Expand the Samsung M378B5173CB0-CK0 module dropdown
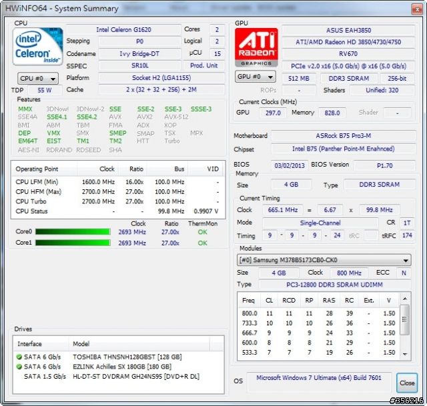This screenshot has width=427, height=406. click(x=324, y=260)
